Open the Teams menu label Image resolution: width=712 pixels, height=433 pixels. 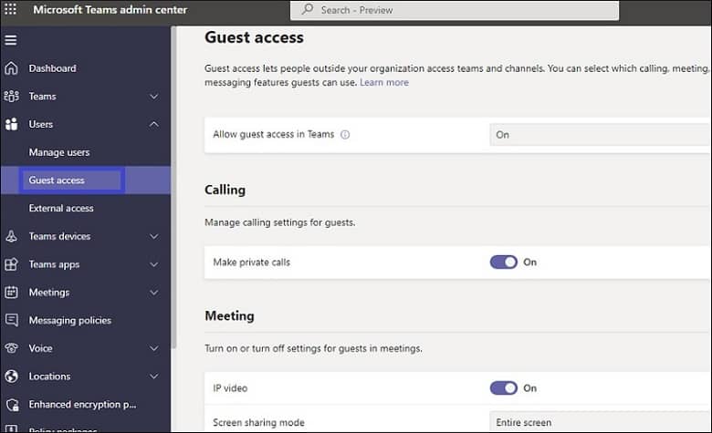[42, 96]
